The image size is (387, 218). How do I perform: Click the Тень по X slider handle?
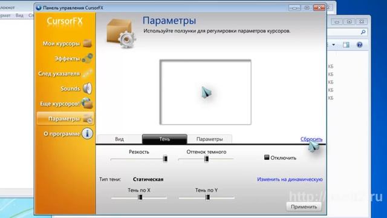coord(140,197)
